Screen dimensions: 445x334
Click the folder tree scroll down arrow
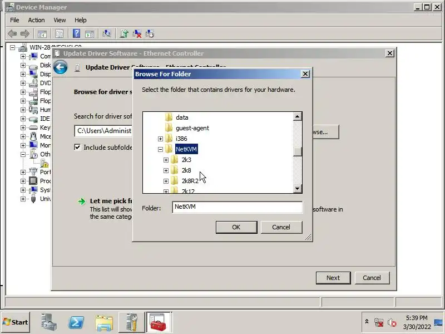click(x=298, y=189)
